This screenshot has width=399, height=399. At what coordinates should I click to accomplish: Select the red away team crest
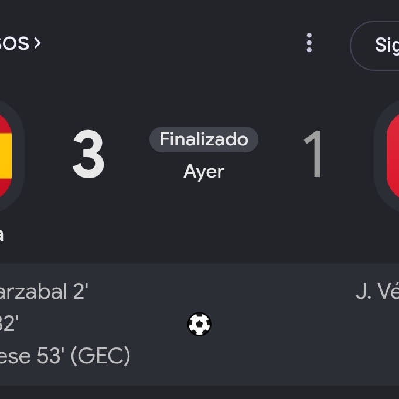387,156
